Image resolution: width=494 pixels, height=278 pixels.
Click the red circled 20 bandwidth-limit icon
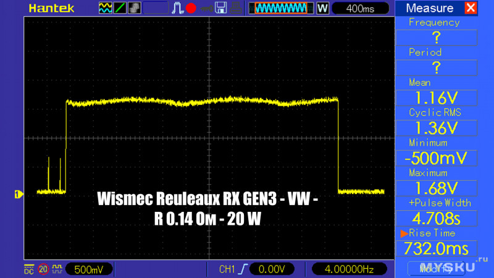[x=43, y=269]
